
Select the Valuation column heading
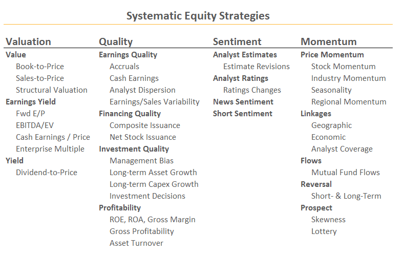[x=28, y=41]
